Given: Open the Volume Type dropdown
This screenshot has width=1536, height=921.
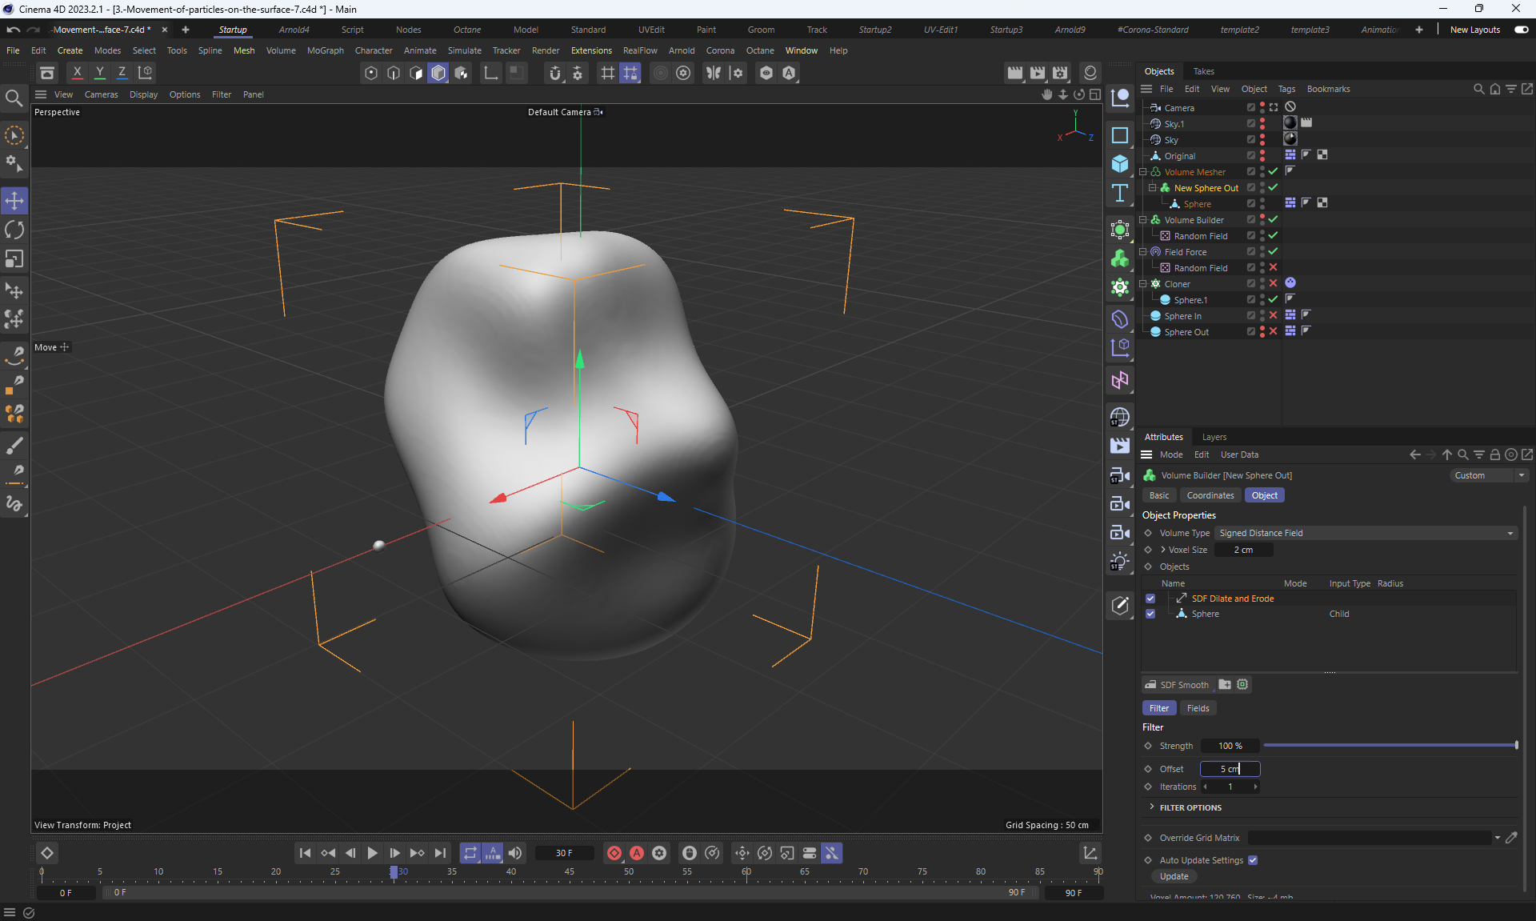Looking at the screenshot, I should 1365,533.
